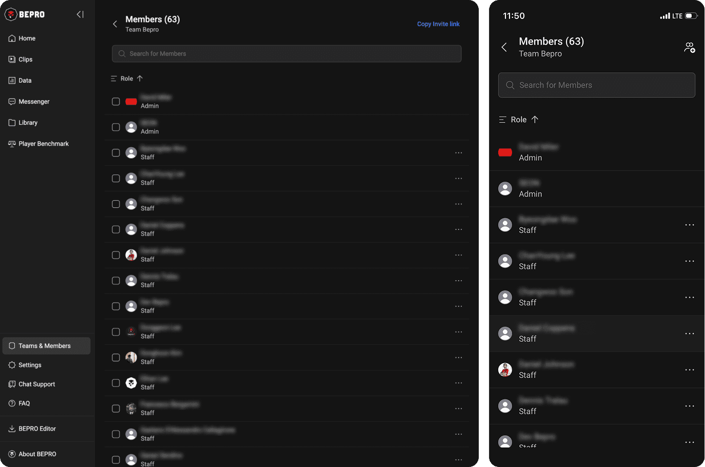The image size is (705, 467).
Task: Open more options for desktop soccer player avatar row
Action: (x=459, y=255)
